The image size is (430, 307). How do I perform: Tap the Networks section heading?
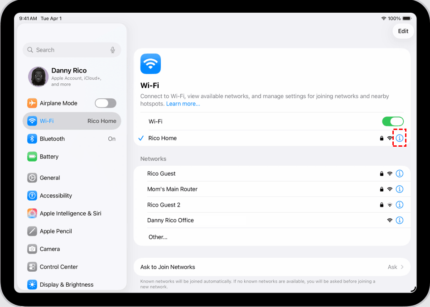coord(153,159)
